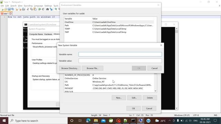
Task: Open the Language menu in Notepad++
Action: (x=38, y=6)
